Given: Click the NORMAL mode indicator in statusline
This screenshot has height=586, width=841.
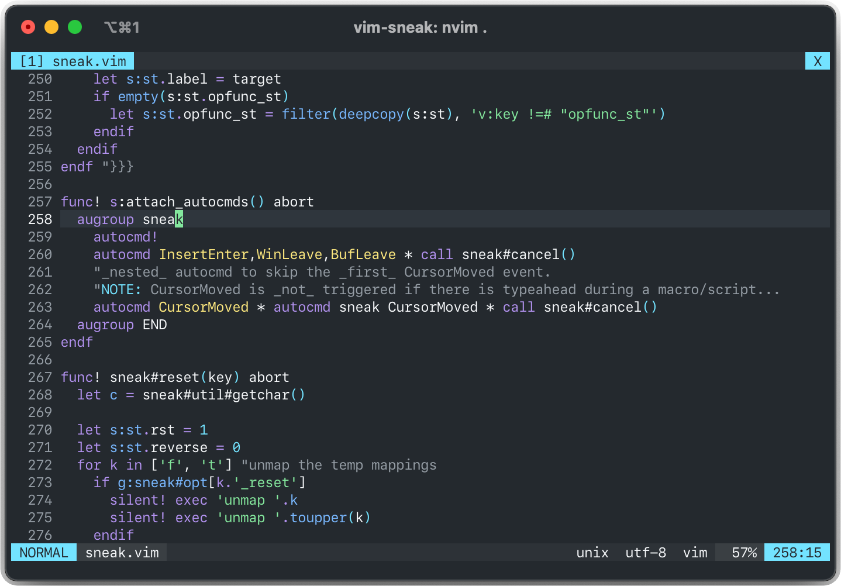Looking at the screenshot, I should tap(44, 553).
